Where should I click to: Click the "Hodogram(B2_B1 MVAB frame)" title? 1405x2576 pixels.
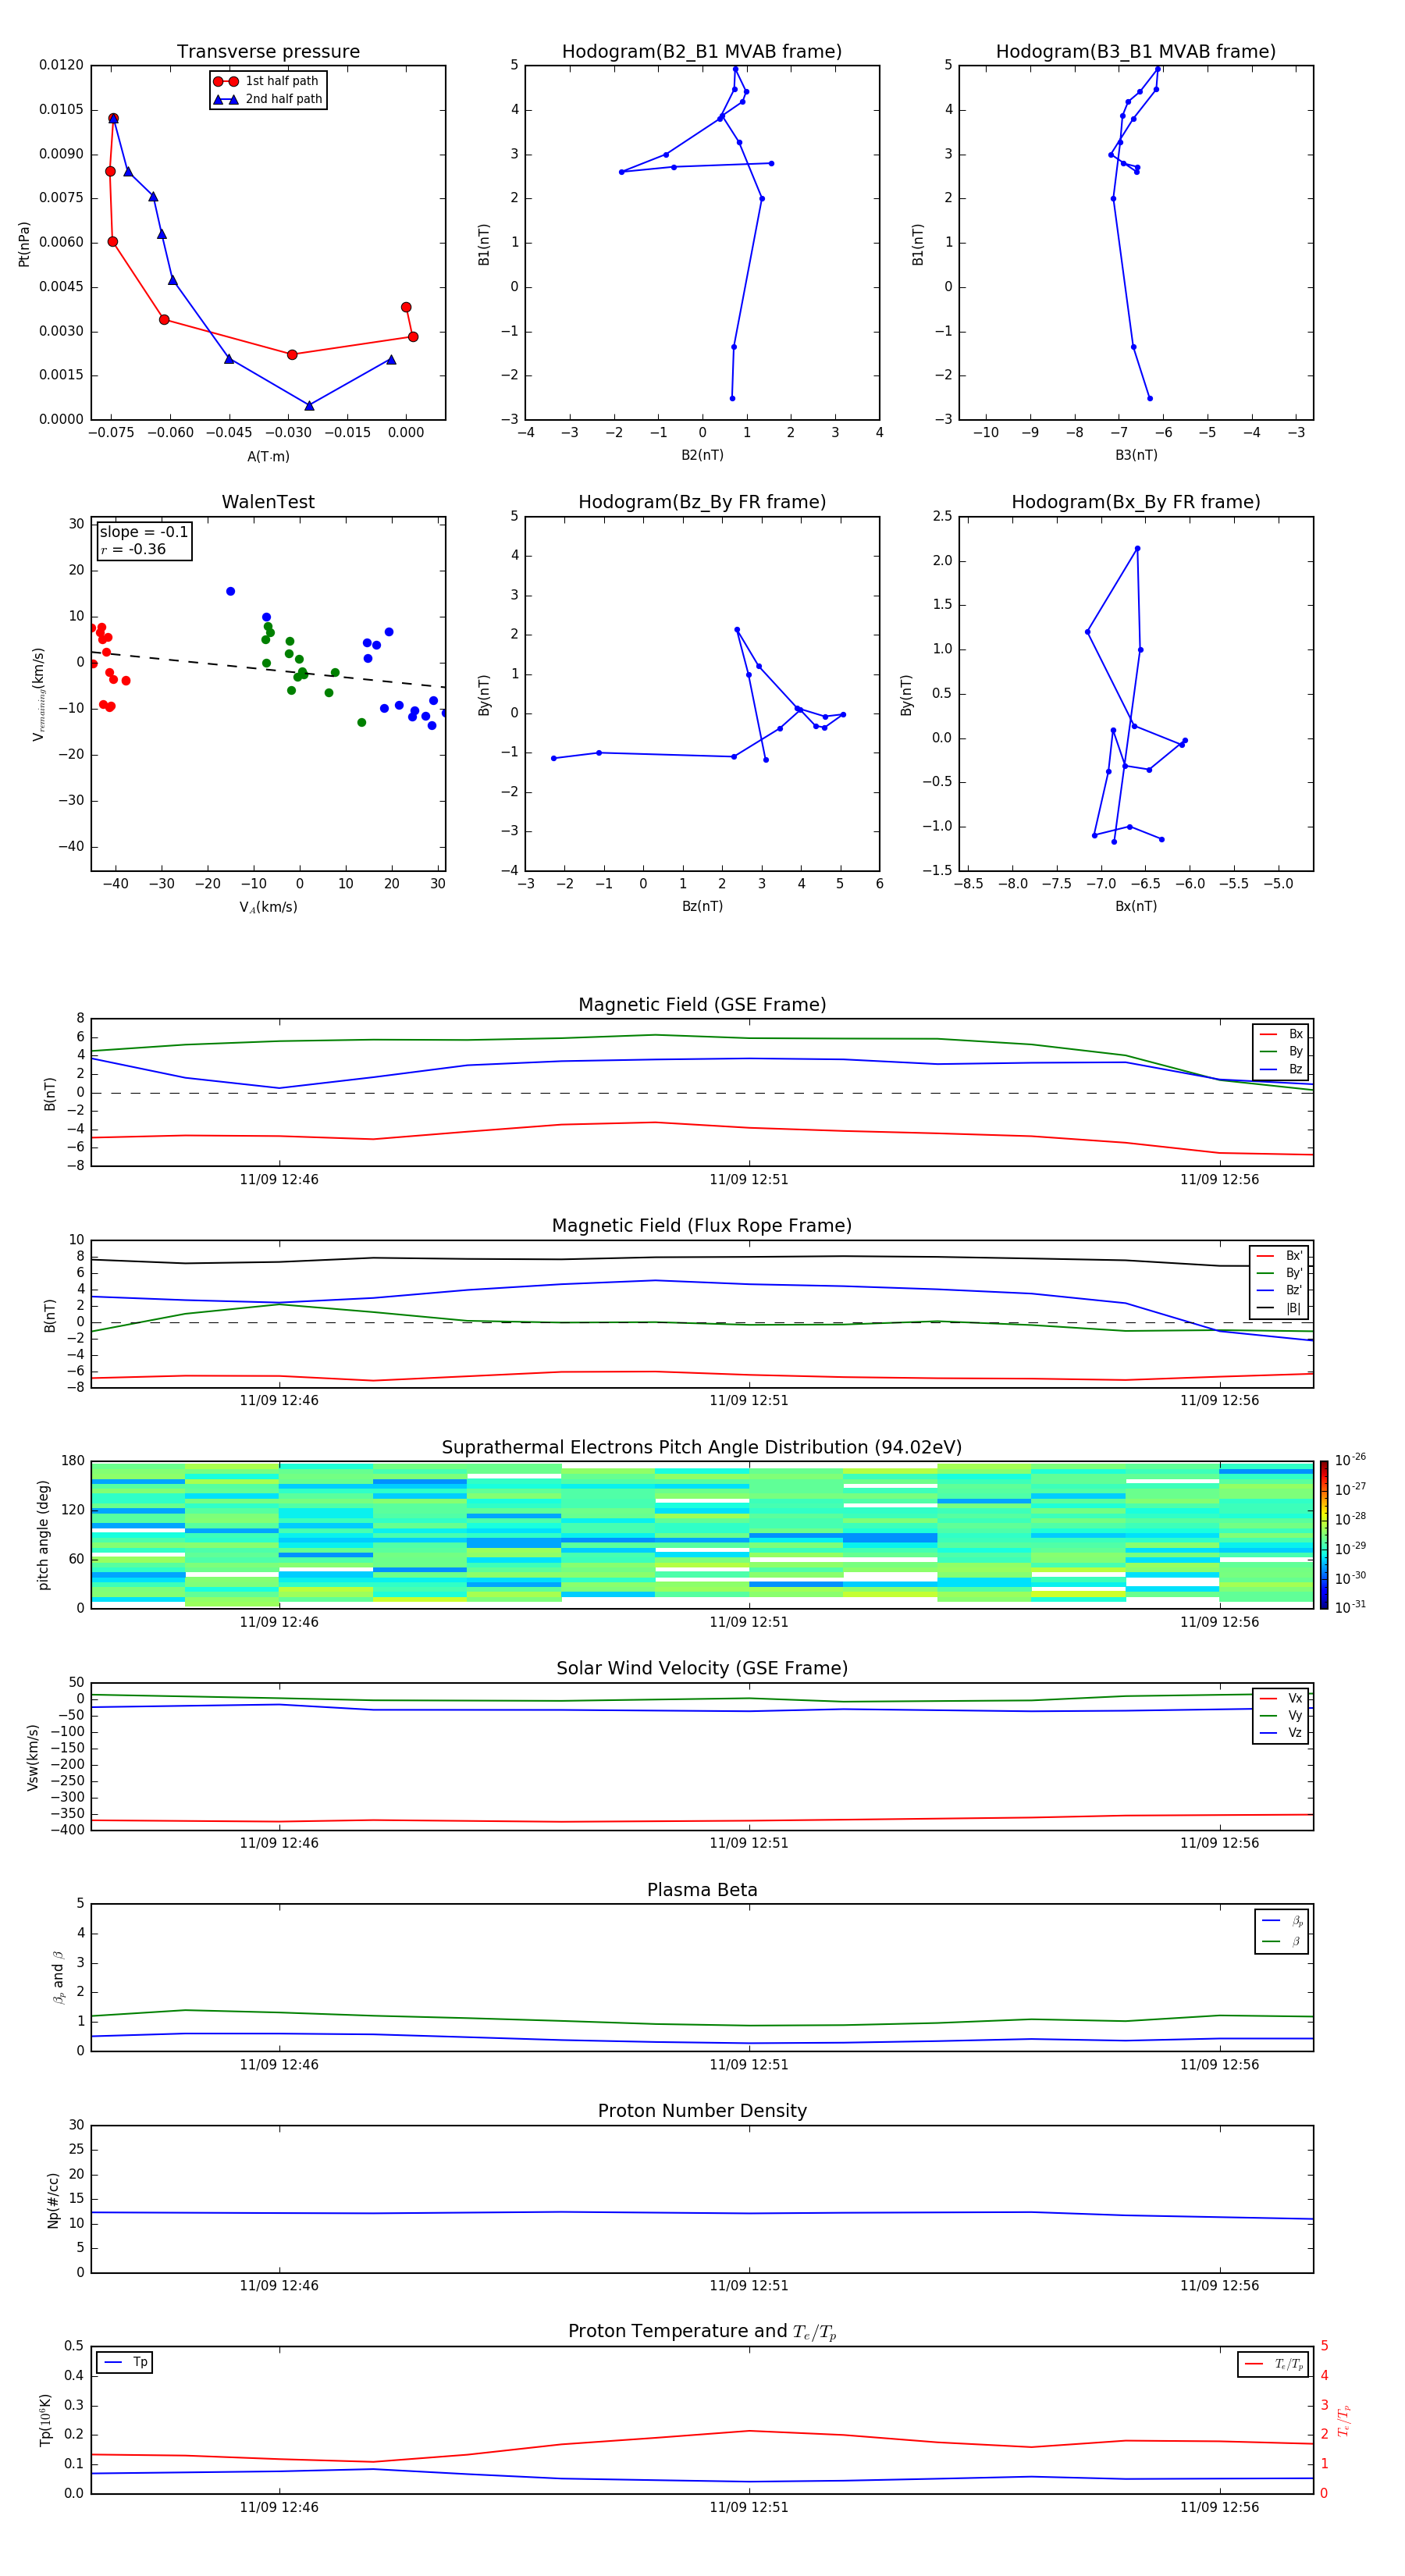702,52
